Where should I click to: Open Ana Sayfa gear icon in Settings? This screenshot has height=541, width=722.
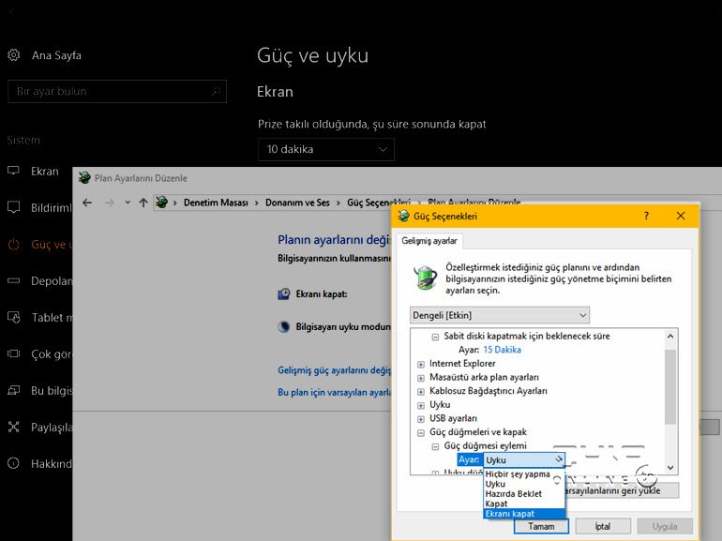[x=14, y=55]
